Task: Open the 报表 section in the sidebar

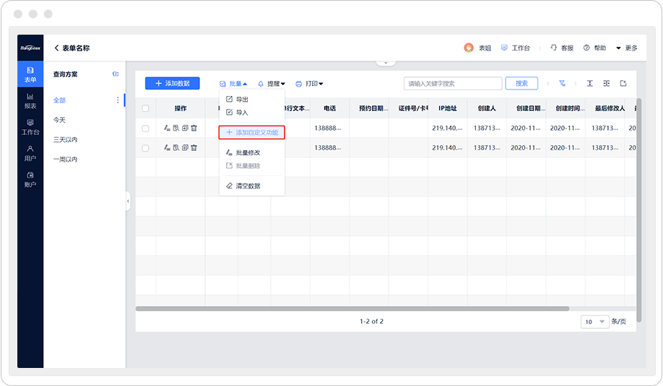Action: (30, 100)
